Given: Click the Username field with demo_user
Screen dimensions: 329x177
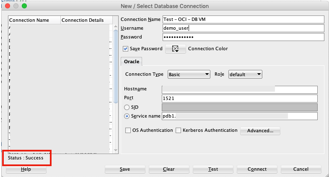Looking at the screenshot, I should click(243, 28).
